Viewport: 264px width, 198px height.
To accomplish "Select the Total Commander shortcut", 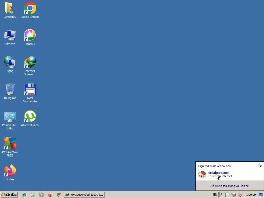I will tap(30, 93).
